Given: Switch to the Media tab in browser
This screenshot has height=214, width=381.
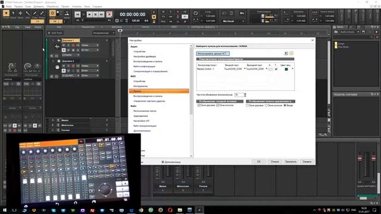Looking at the screenshot, I should [x=340, y=27].
